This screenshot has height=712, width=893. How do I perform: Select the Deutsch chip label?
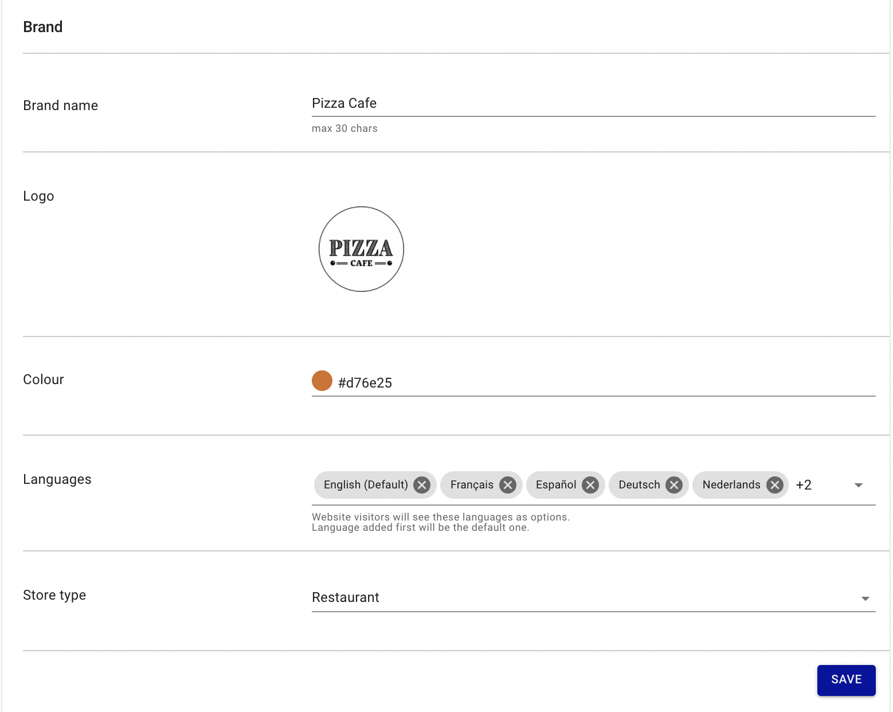pyautogui.click(x=639, y=485)
